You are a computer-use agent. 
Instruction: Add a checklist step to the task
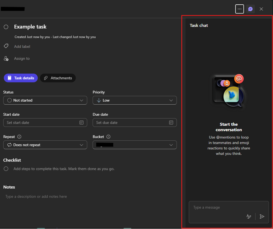tap(64, 169)
